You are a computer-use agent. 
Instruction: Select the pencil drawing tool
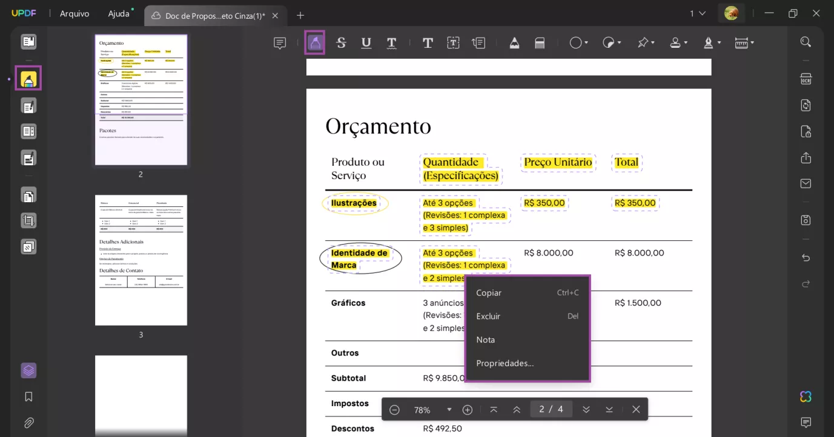pos(514,43)
